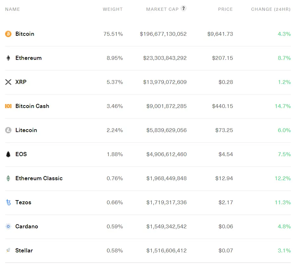Viewport: 308px width, 266px height.
Task: Open the Bitcoin asset name
Action: (x=25, y=34)
